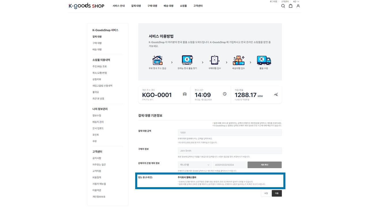The height and width of the screenshot is (207, 369).
Task: Click the exchange rate chart icon
Action: point(276,94)
